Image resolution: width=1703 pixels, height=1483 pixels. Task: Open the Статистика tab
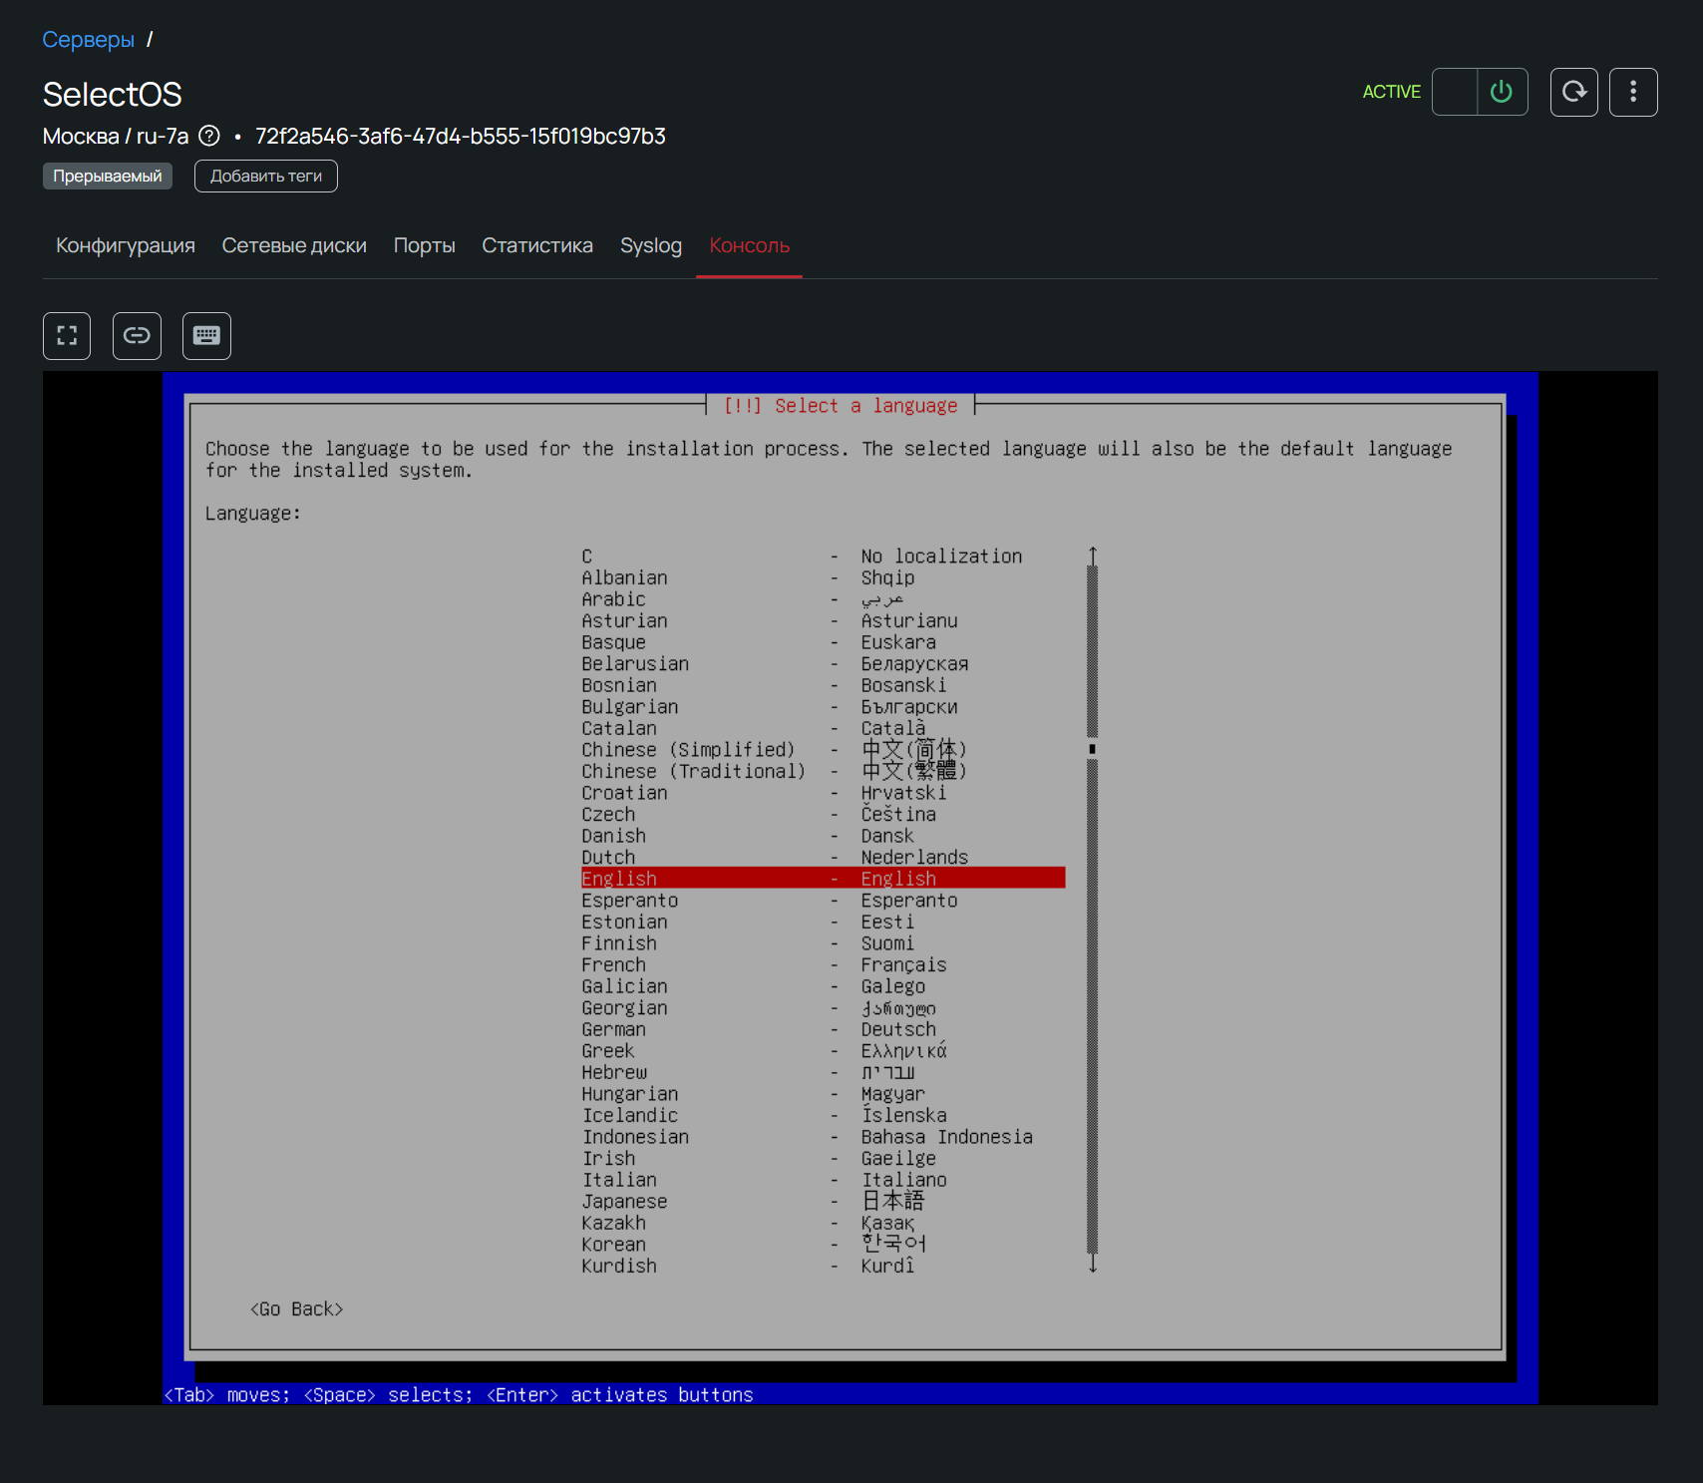(537, 245)
